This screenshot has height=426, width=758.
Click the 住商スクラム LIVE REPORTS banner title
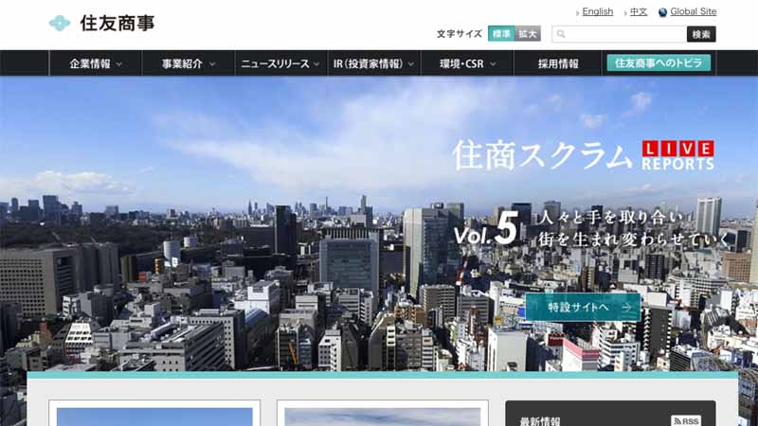(584, 155)
